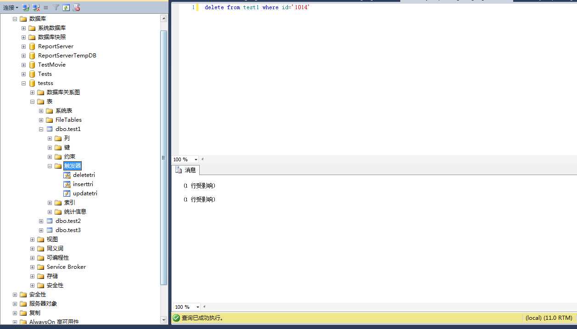Expand the ReportServer database
The image size is (577, 329).
23,46
